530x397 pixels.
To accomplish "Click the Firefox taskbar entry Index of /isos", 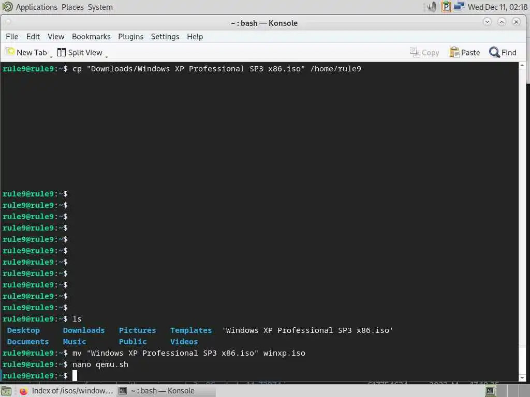I will pos(66,391).
